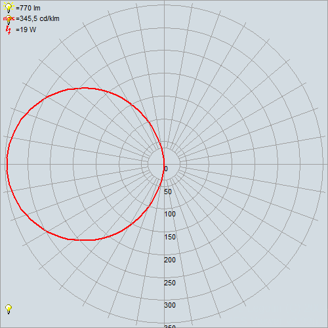Click the luminous flux bulb icon
Viewport: 328px width, 328px height.
pyautogui.click(x=9, y=8)
